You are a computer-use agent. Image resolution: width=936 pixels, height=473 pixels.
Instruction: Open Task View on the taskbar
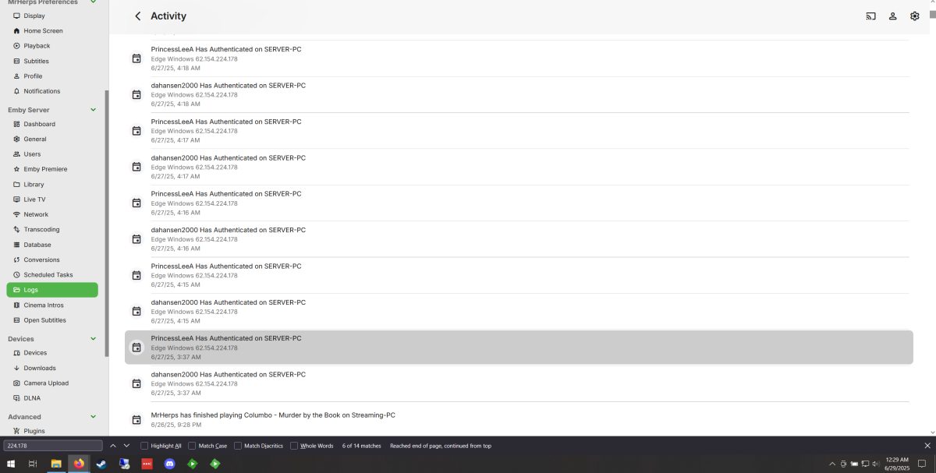coord(33,464)
